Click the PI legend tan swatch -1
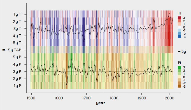Image resolution: width=191 pixels, height=110 pixels. [180, 80]
